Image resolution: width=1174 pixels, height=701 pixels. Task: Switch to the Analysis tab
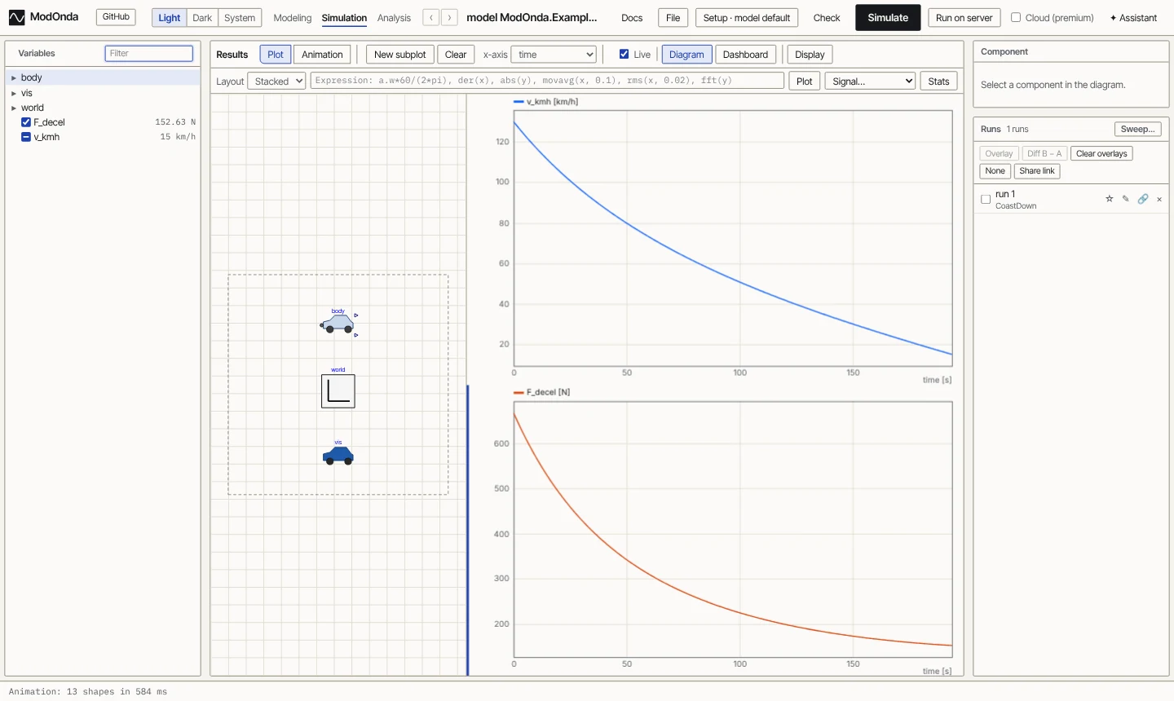point(394,18)
